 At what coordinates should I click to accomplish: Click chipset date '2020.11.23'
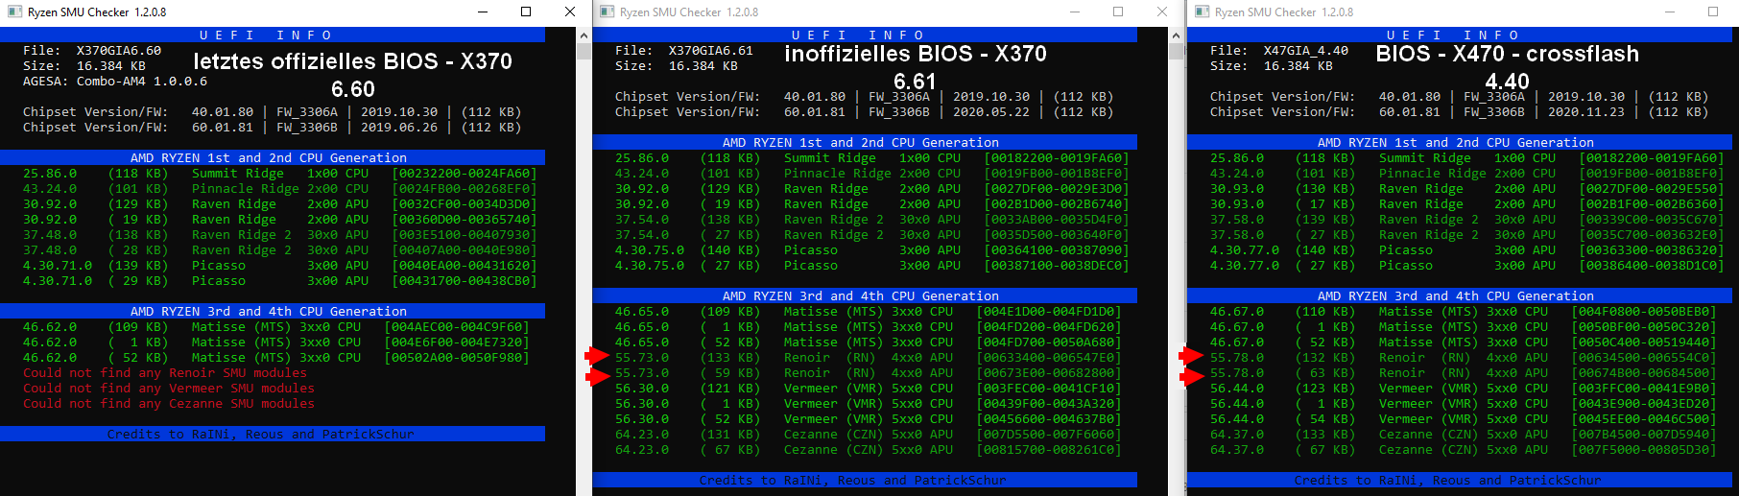click(x=1586, y=112)
